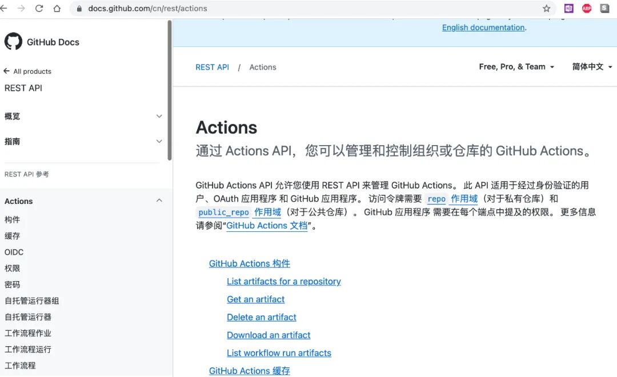Select 概览 in sidebar

12,116
